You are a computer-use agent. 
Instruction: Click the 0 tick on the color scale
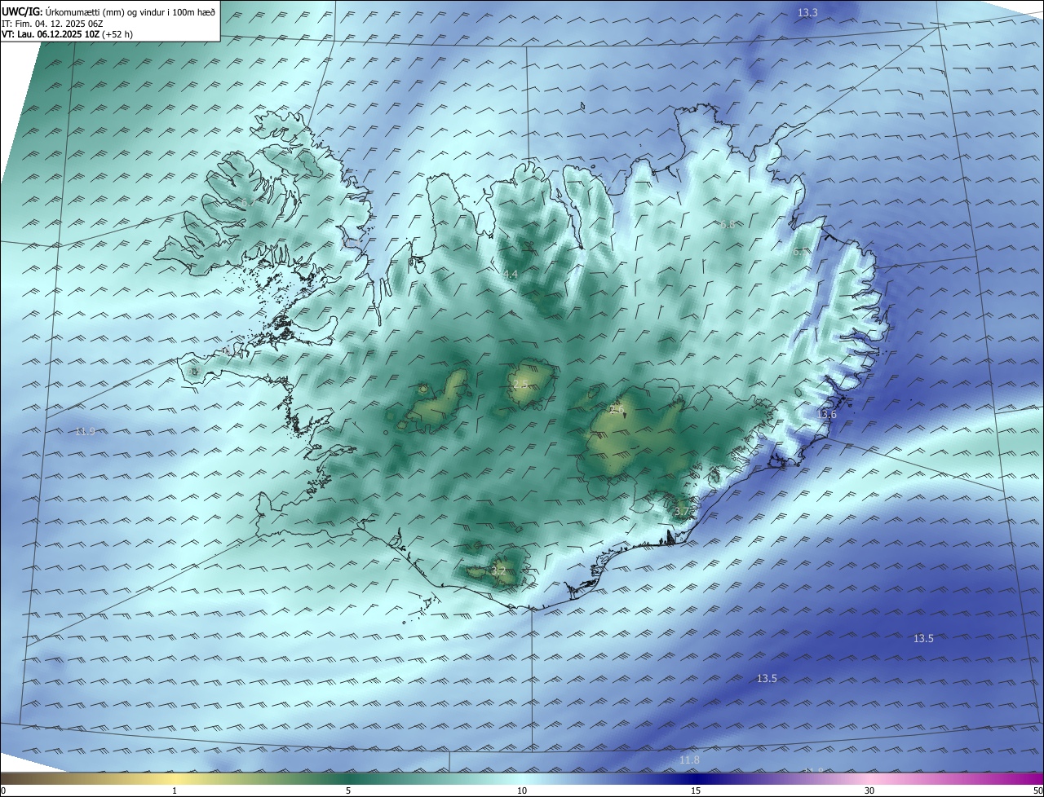3,790
